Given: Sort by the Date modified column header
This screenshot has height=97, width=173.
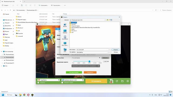Looking at the screenshot, I should click(x=44, y=14).
